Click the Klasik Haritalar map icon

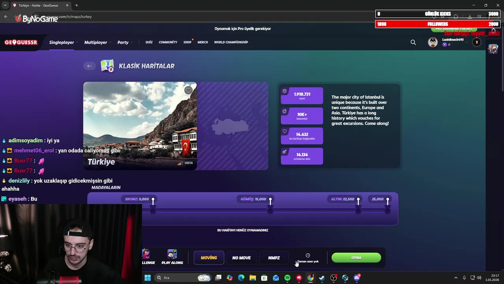click(x=107, y=66)
